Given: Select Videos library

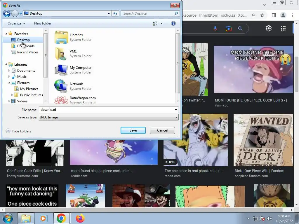Looking at the screenshot, I should click(x=22, y=101).
